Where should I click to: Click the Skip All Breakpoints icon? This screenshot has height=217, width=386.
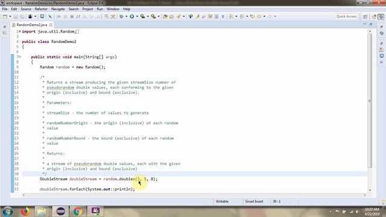click(x=50, y=16)
